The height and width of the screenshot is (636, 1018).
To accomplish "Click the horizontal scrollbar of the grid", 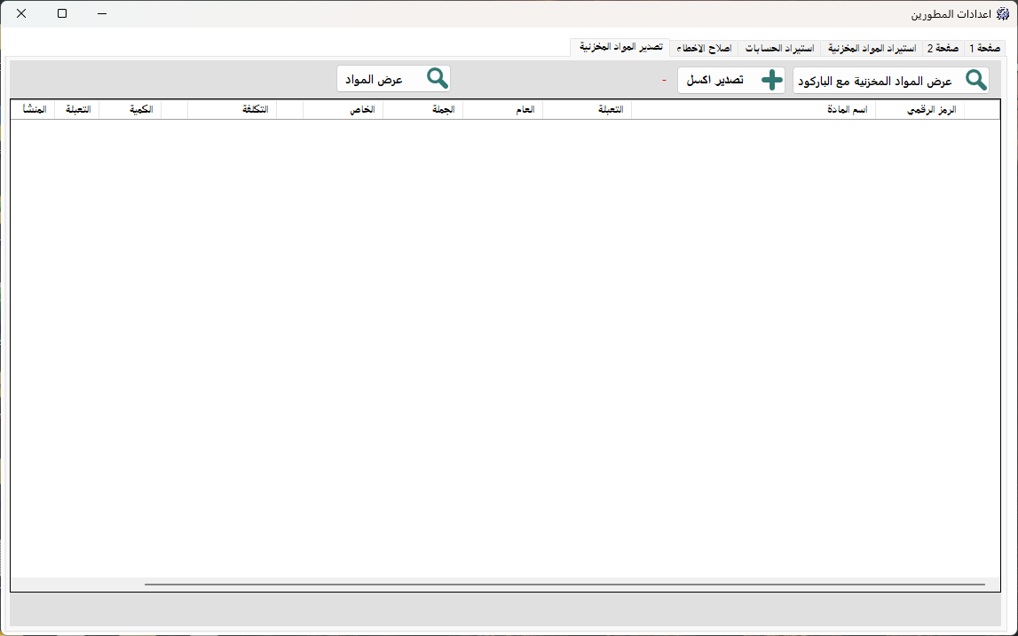I will pos(564,584).
